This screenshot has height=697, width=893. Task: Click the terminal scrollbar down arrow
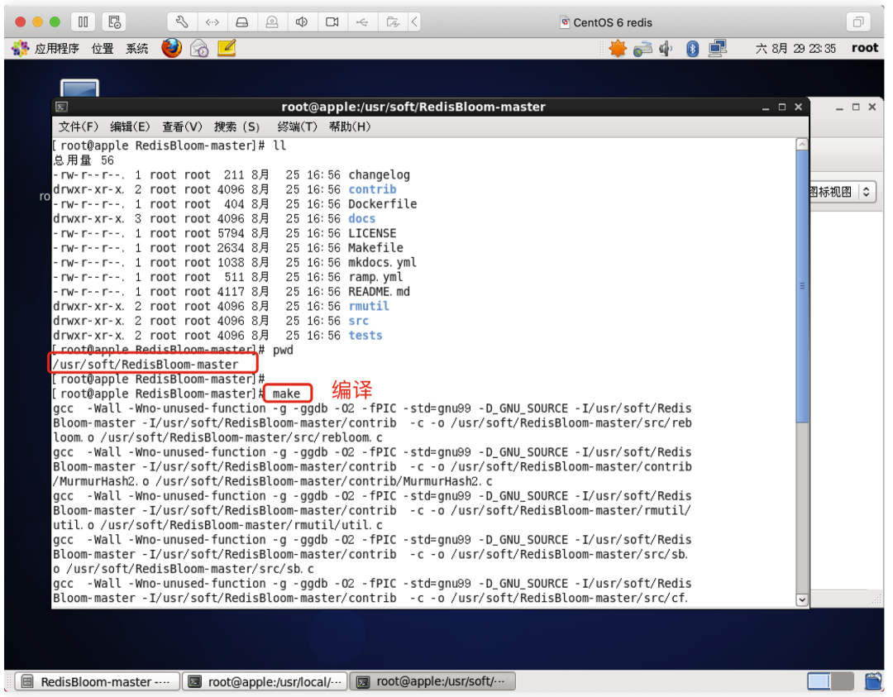tap(802, 599)
